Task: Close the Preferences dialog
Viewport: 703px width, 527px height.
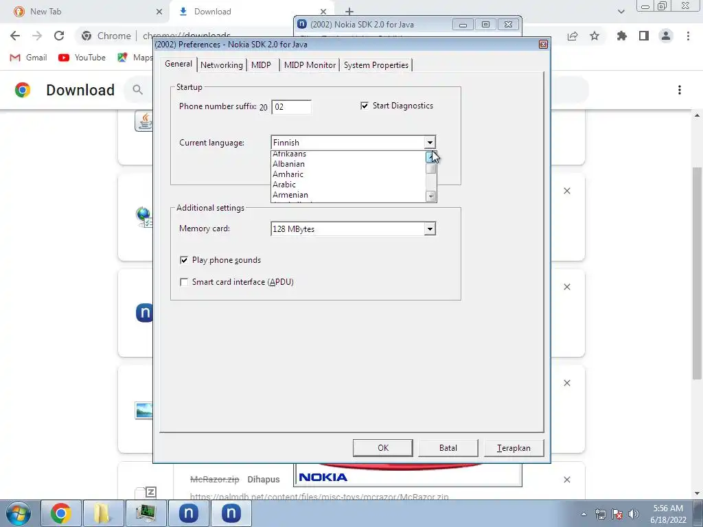Action: tap(544, 45)
